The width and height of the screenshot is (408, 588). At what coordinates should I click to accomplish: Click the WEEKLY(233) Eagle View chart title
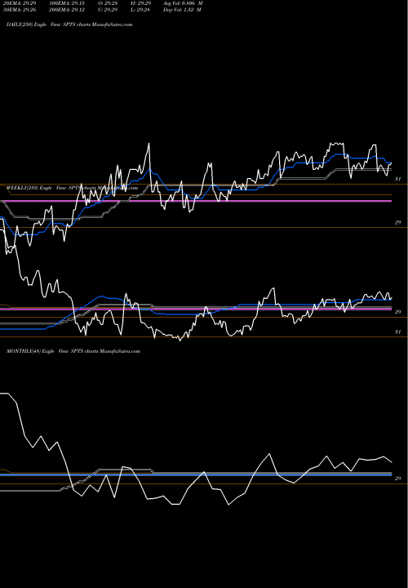coord(73,188)
